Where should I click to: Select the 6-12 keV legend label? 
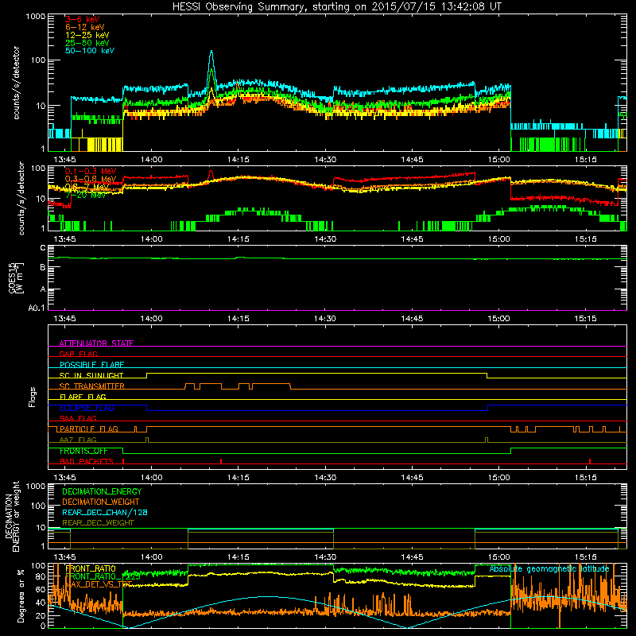[x=85, y=27]
